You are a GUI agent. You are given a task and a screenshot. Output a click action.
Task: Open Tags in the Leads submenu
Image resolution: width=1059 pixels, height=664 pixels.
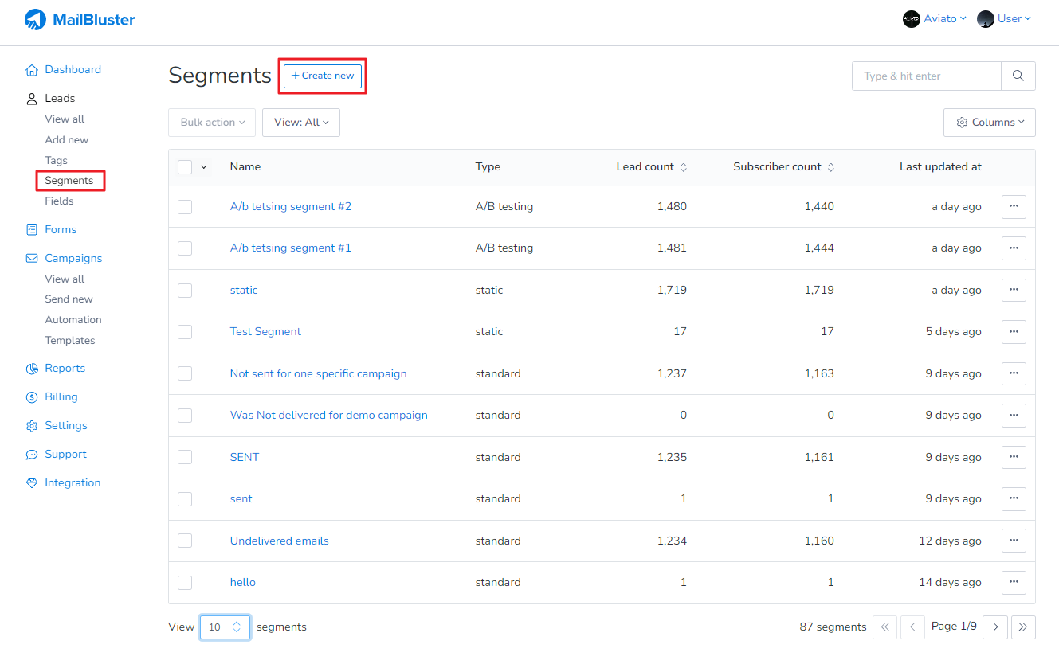[x=56, y=161]
